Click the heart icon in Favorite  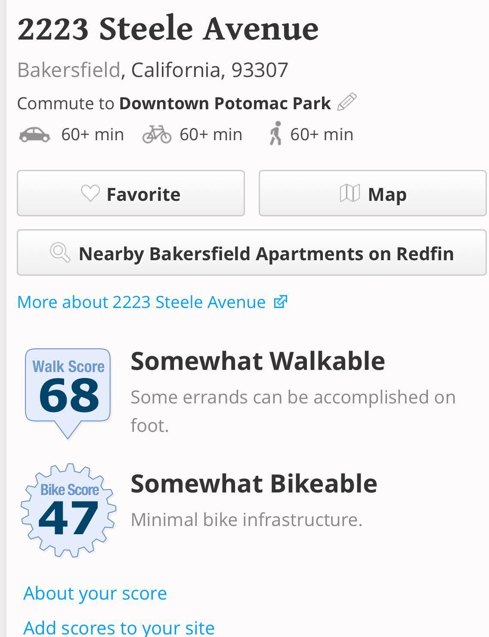point(90,194)
